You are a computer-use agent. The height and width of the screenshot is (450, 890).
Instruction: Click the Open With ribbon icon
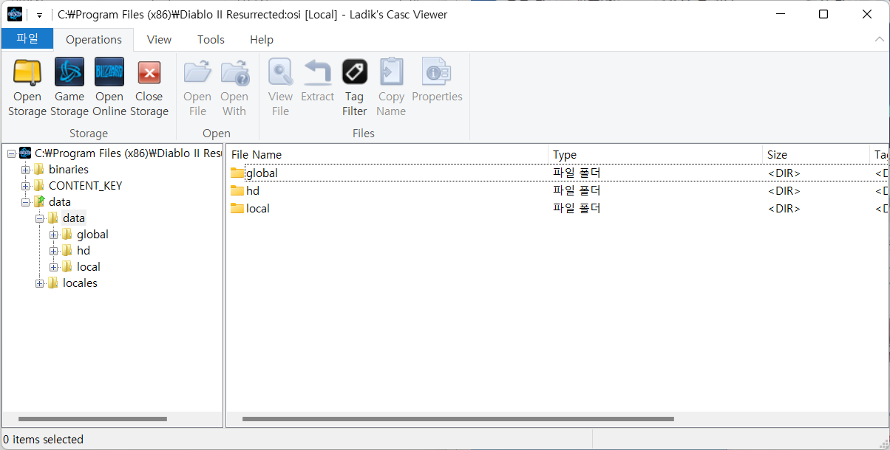coord(234,72)
